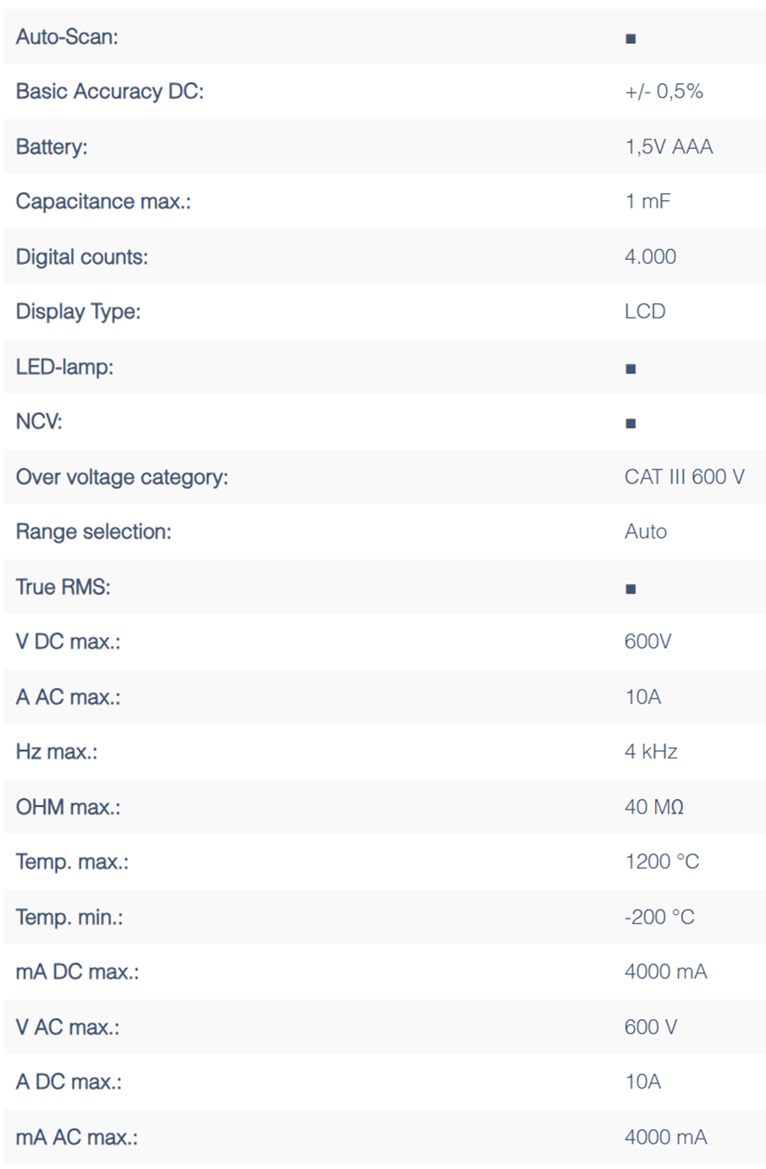This screenshot has height=1169, width=766.
Task: Select the Basic Accuracy DC label
Action: [110, 91]
